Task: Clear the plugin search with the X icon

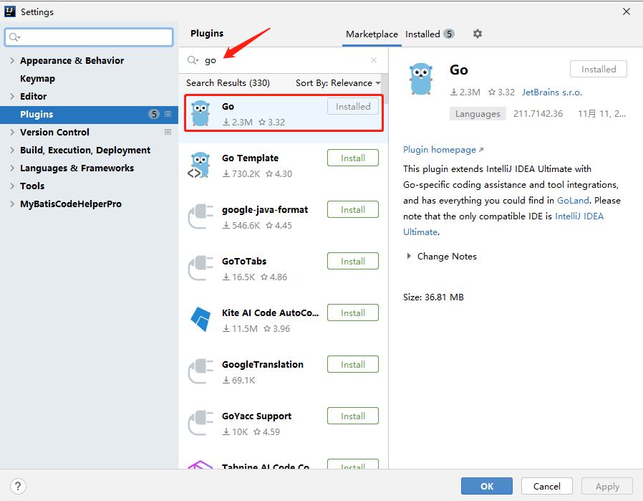Action: 374,60
